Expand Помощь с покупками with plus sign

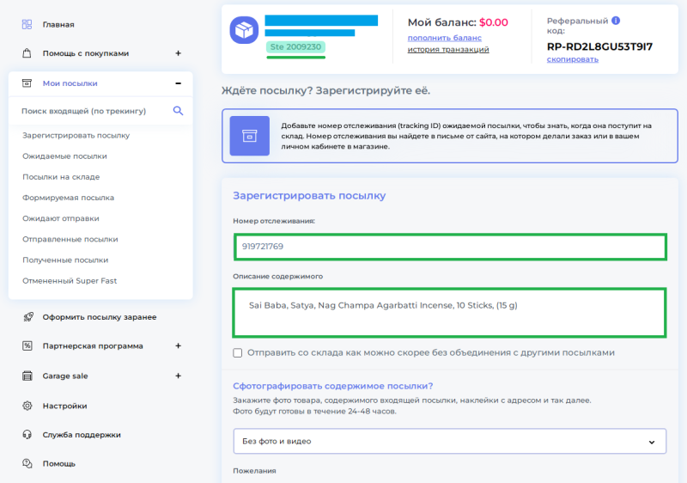coord(178,53)
